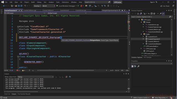Viewport: 177px width, 99px height.
Task: Start Local Windows Debugger green play
Action: pos(57,6)
